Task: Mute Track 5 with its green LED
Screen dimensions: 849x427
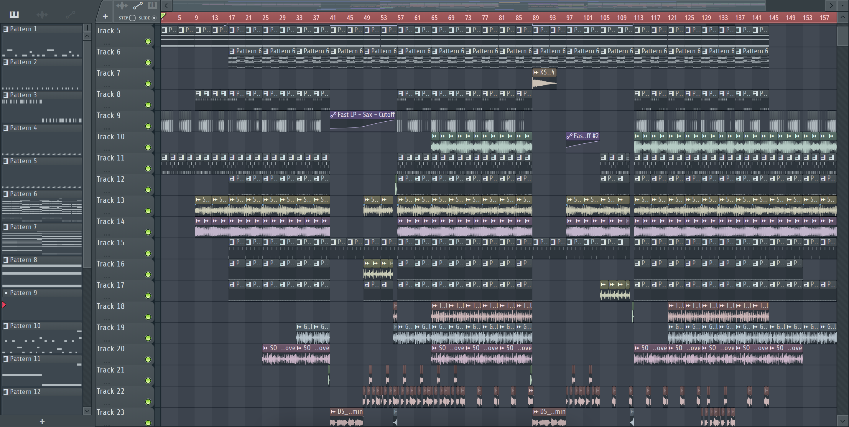Action: (148, 41)
